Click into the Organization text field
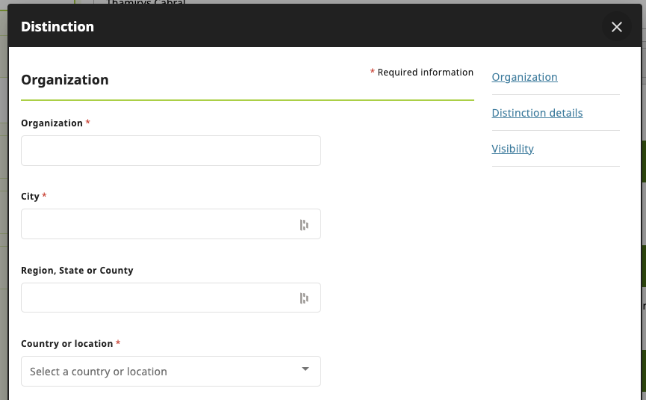The image size is (646, 400). point(170,150)
